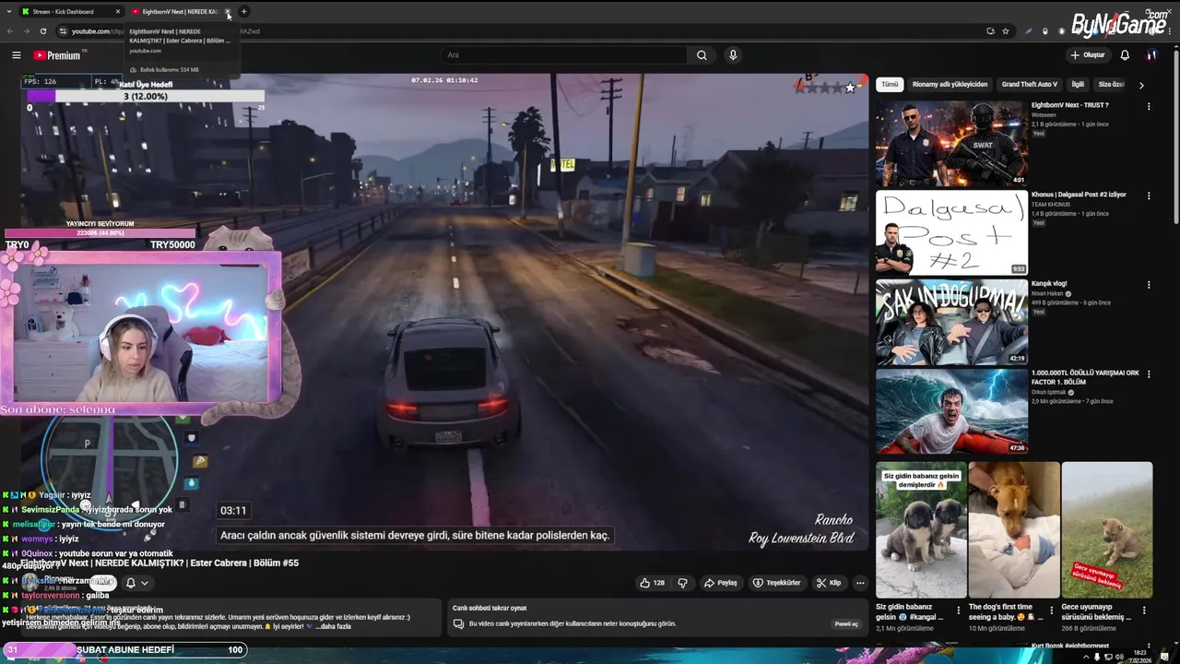Open the live chat replay with Paneli aç
The width and height of the screenshot is (1180, 664).
click(x=846, y=624)
